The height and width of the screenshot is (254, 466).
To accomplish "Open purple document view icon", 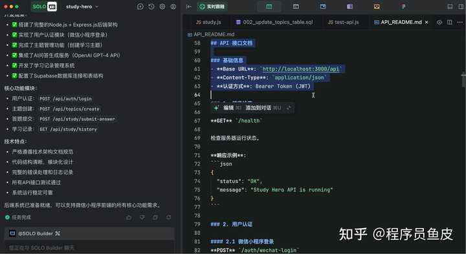I will point(349,6).
